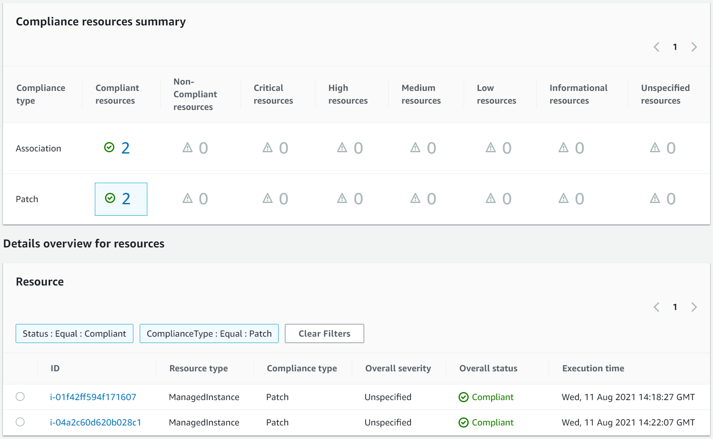Click warning icon for Patch unspecified resources

coord(655,198)
